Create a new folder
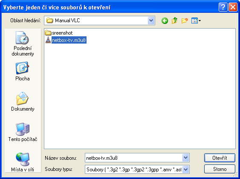This screenshot has width=240, height=179. tap(185, 21)
